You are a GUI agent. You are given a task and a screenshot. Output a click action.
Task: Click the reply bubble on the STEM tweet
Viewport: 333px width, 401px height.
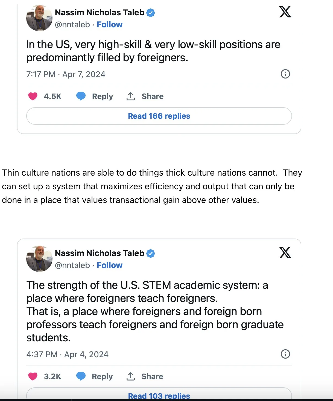[81, 376]
